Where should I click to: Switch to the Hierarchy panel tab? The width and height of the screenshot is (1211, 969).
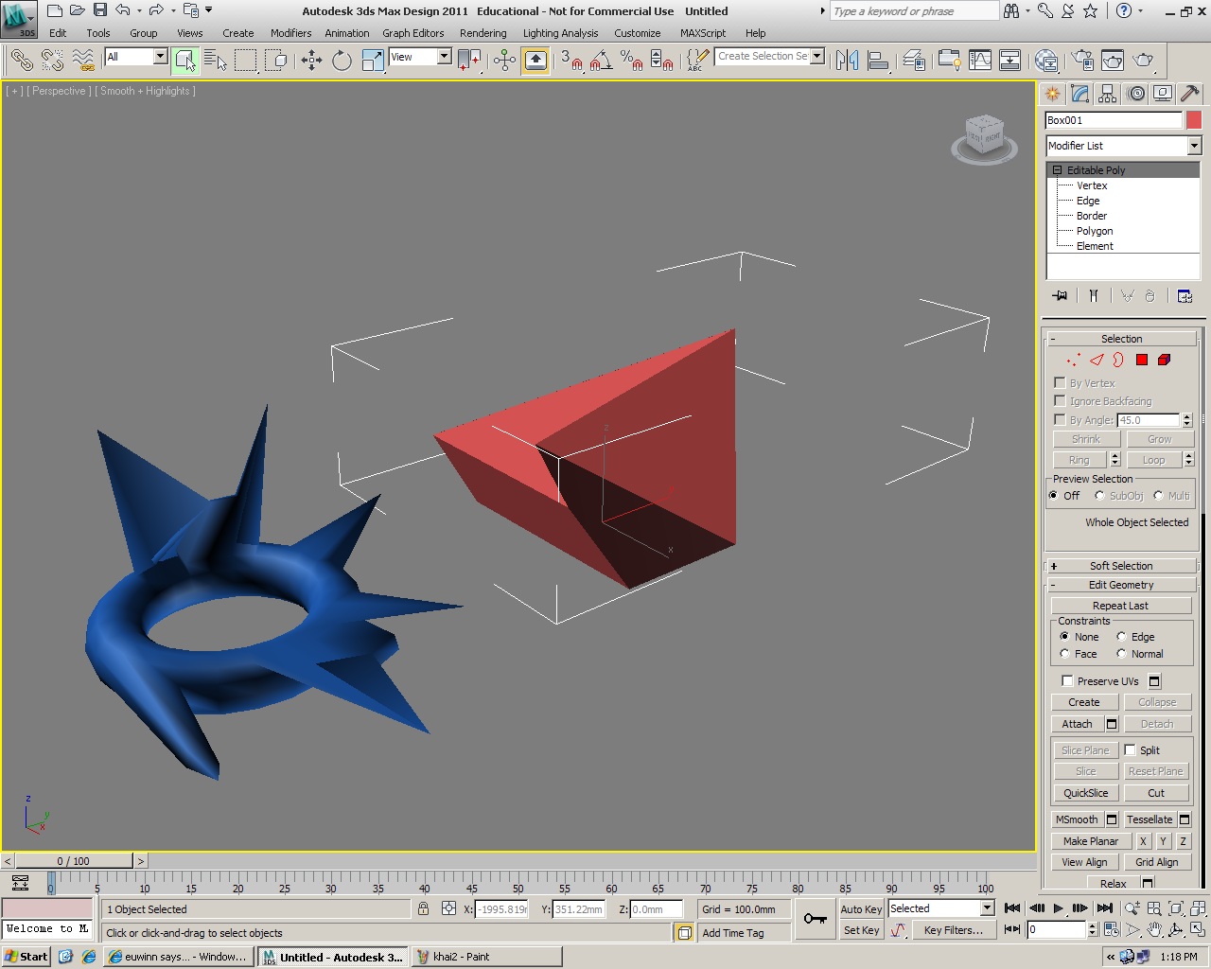(1108, 94)
